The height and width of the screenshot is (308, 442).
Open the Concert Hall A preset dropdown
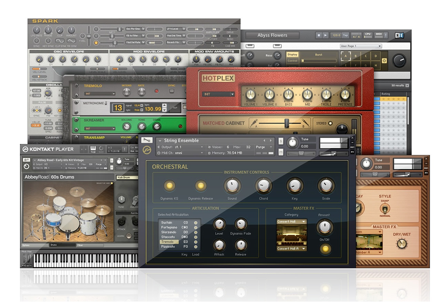291,248
